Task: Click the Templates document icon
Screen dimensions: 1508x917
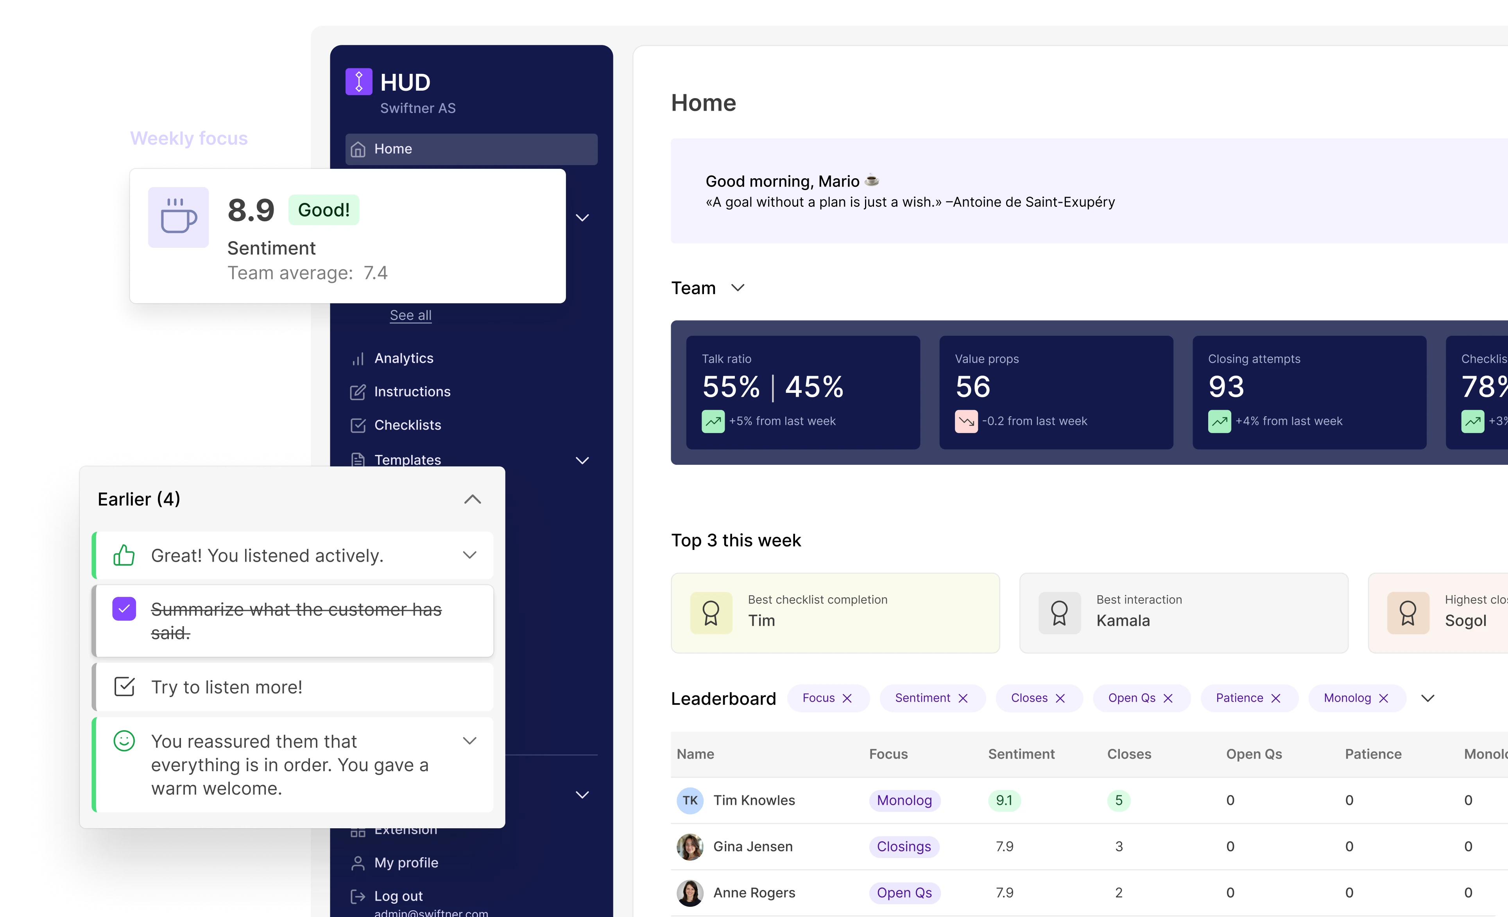Action: (x=358, y=460)
